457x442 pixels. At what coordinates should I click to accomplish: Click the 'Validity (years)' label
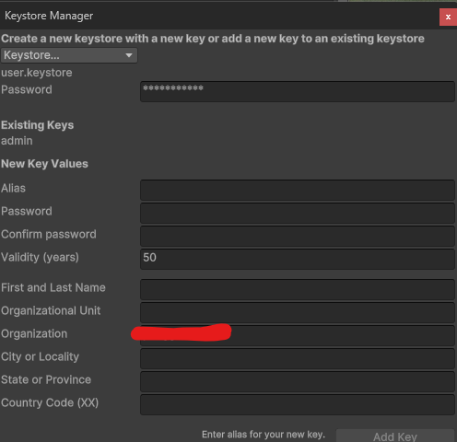point(40,257)
